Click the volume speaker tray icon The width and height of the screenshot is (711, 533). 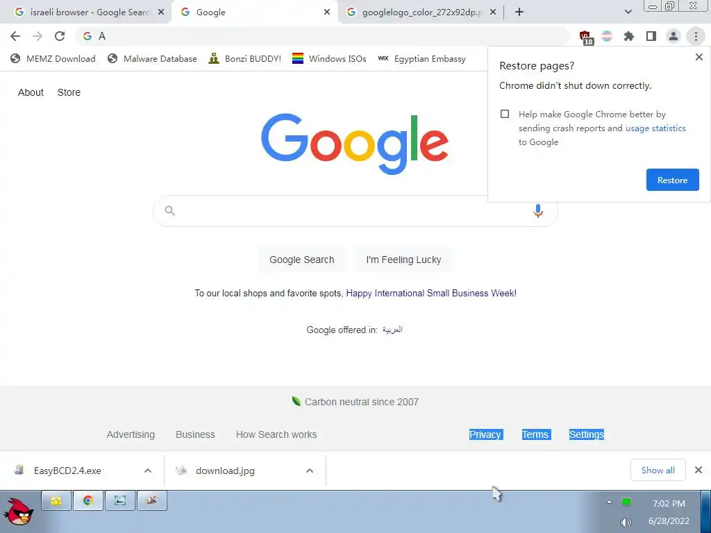tap(626, 523)
